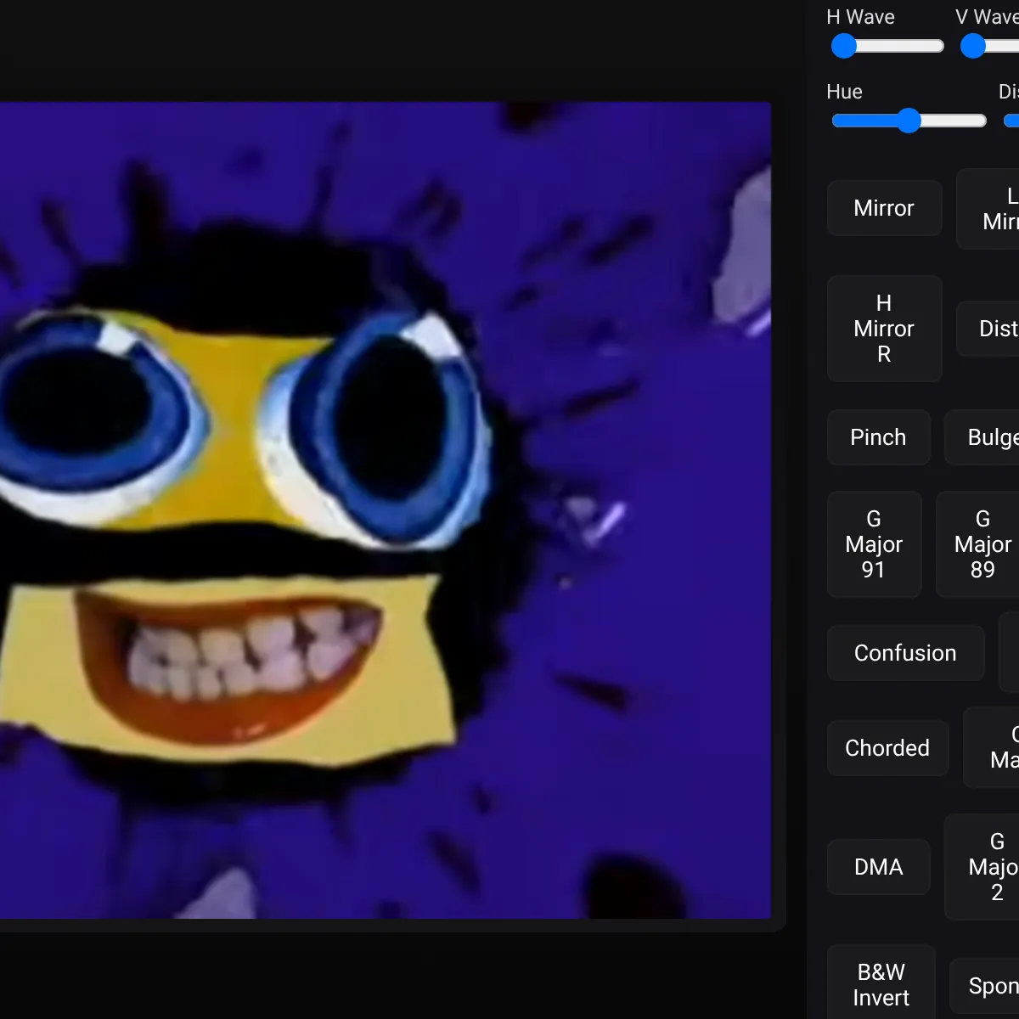Apply the H Mirror R effect
Viewport: 1019px width, 1019px height.
point(884,329)
